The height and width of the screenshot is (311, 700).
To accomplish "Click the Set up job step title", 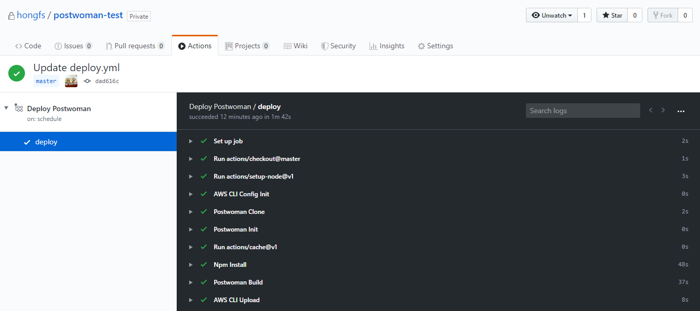I will 228,141.
